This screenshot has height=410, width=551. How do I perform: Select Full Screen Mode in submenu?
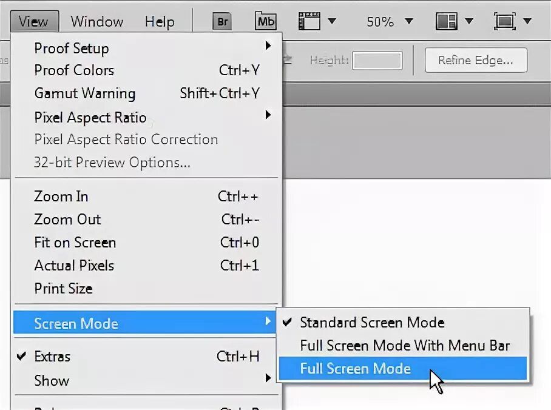(x=403, y=369)
